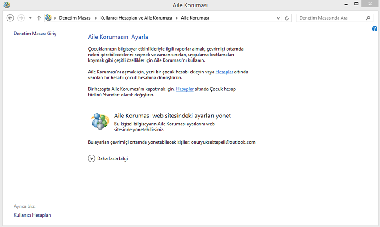Minimize the Aile Koruması window
This screenshot has height=227, width=380.
coord(346,4)
